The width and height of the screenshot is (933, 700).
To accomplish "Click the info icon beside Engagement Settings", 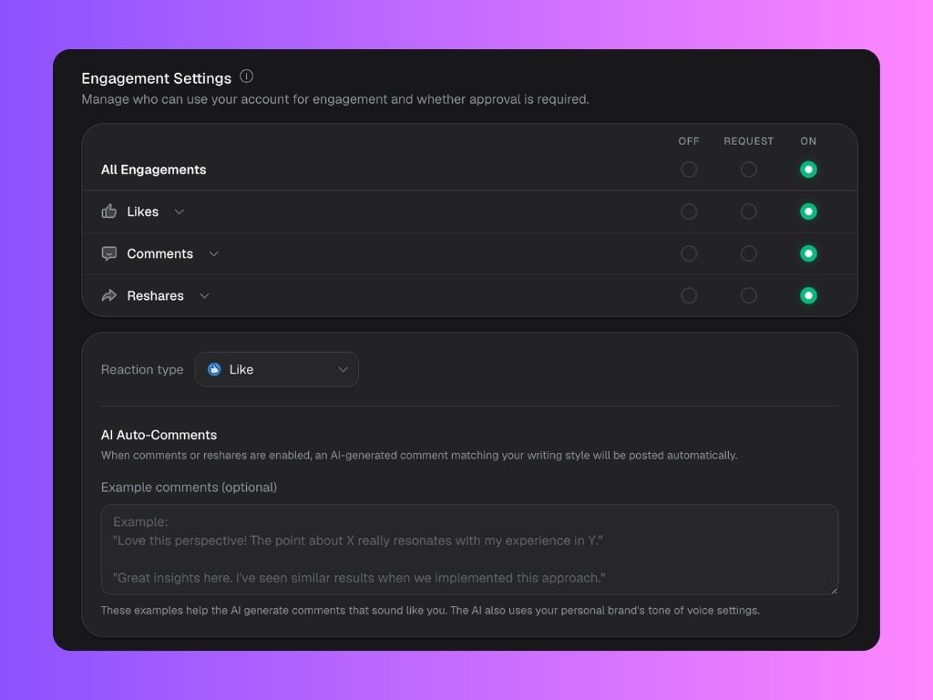I will [246, 77].
